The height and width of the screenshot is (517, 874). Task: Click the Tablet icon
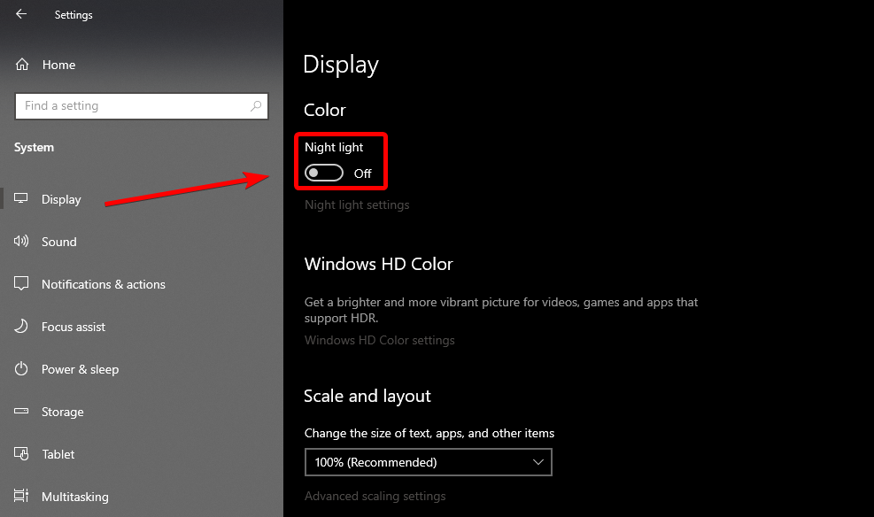(21, 454)
